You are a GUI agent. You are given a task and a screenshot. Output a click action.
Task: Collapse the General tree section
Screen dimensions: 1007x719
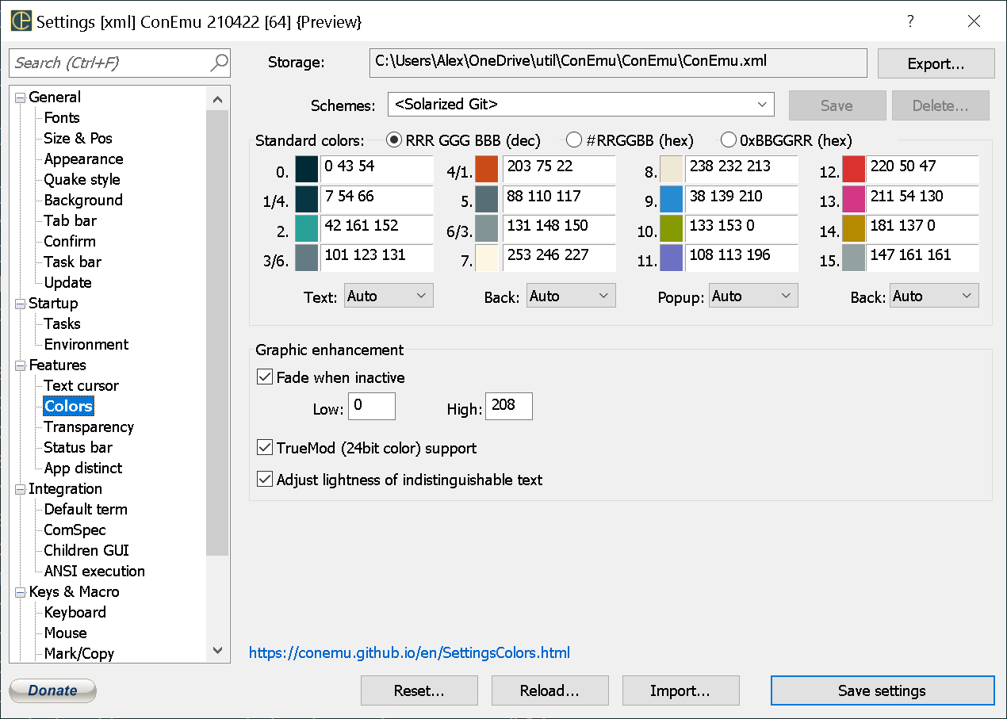coord(19,97)
